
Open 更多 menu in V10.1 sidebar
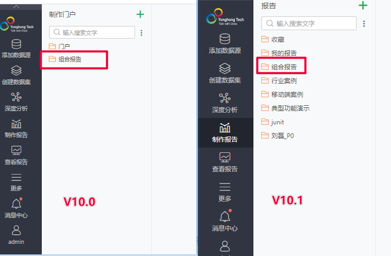click(225, 192)
